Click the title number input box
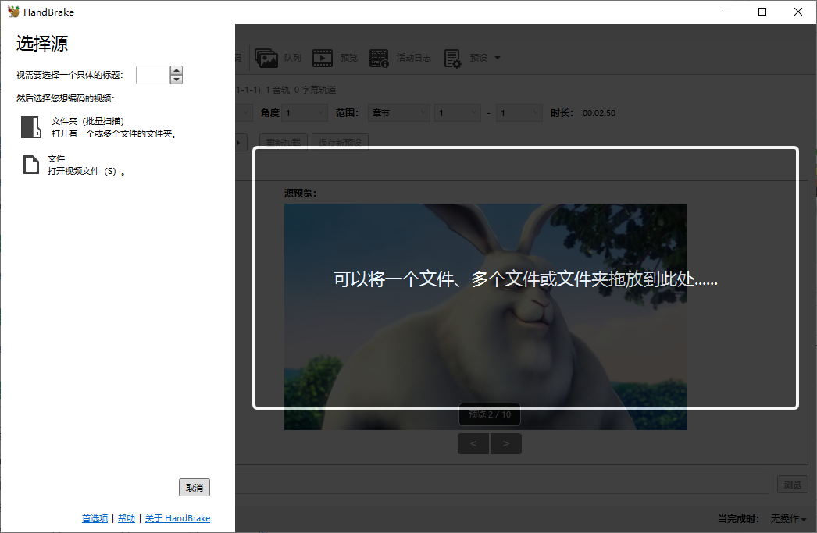 [x=152, y=75]
